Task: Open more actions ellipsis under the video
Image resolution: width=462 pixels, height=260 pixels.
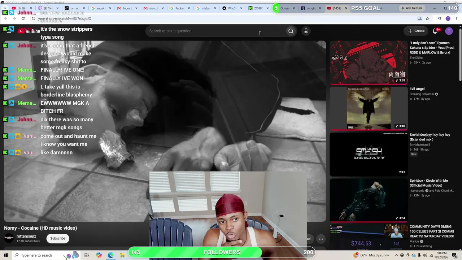Action: click(x=321, y=239)
